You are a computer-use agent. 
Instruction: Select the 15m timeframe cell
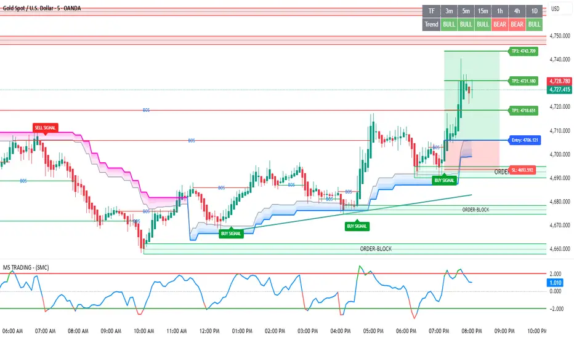pyautogui.click(x=482, y=11)
